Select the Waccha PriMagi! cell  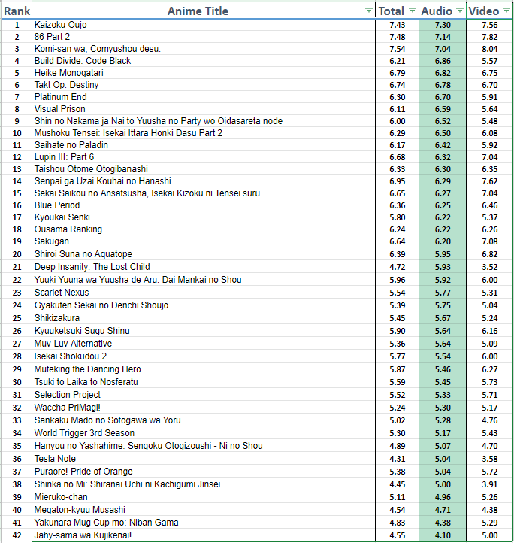[x=204, y=408]
